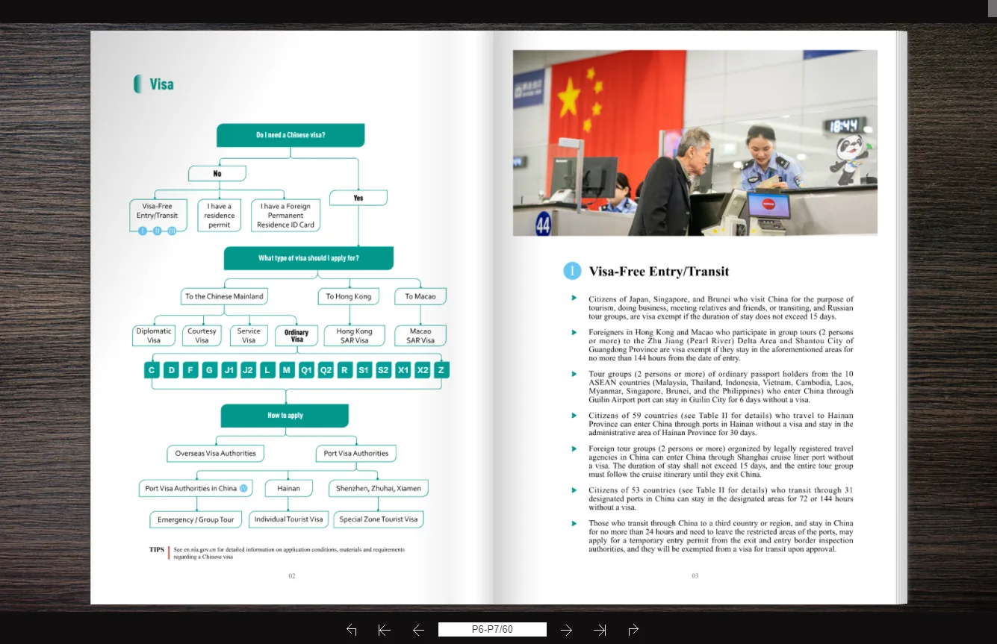Go to the previous page with the left arrow

[x=418, y=630]
